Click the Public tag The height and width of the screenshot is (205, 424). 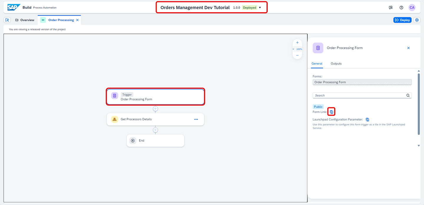coord(318,107)
